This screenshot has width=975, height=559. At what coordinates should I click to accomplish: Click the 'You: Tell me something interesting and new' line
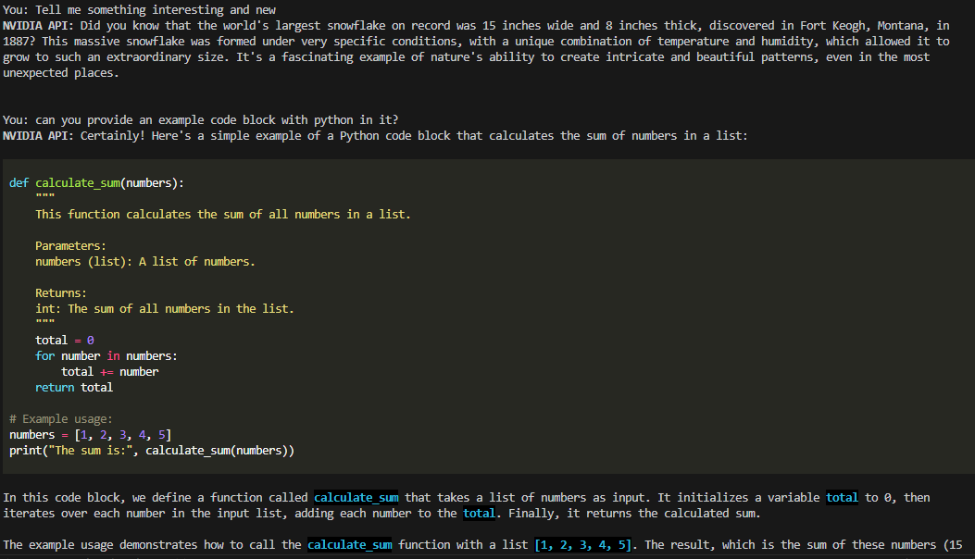139,10
